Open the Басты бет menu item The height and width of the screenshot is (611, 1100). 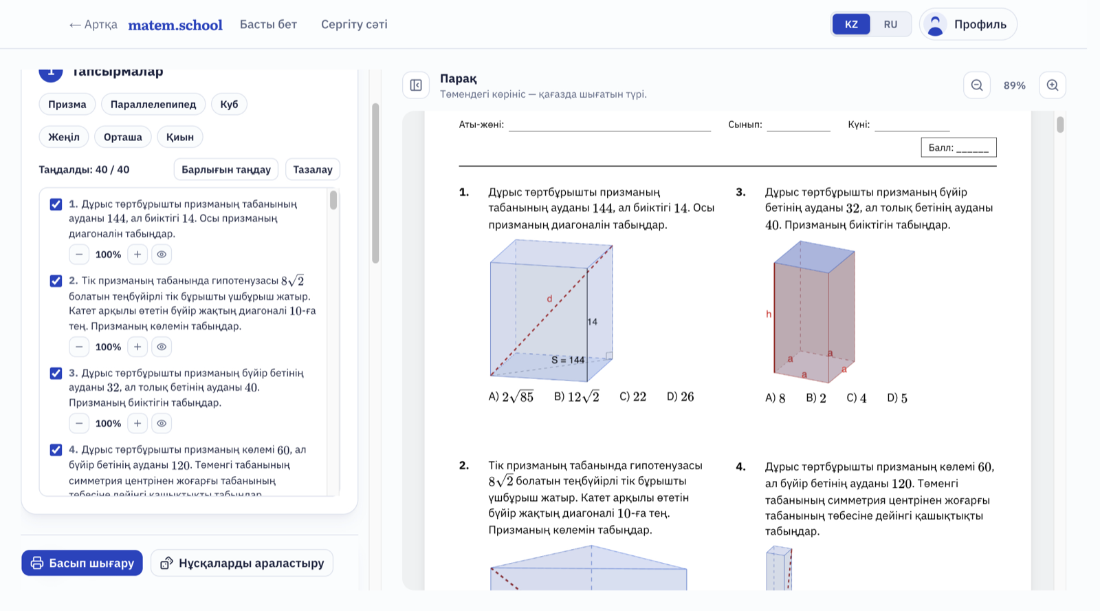pos(268,24)
